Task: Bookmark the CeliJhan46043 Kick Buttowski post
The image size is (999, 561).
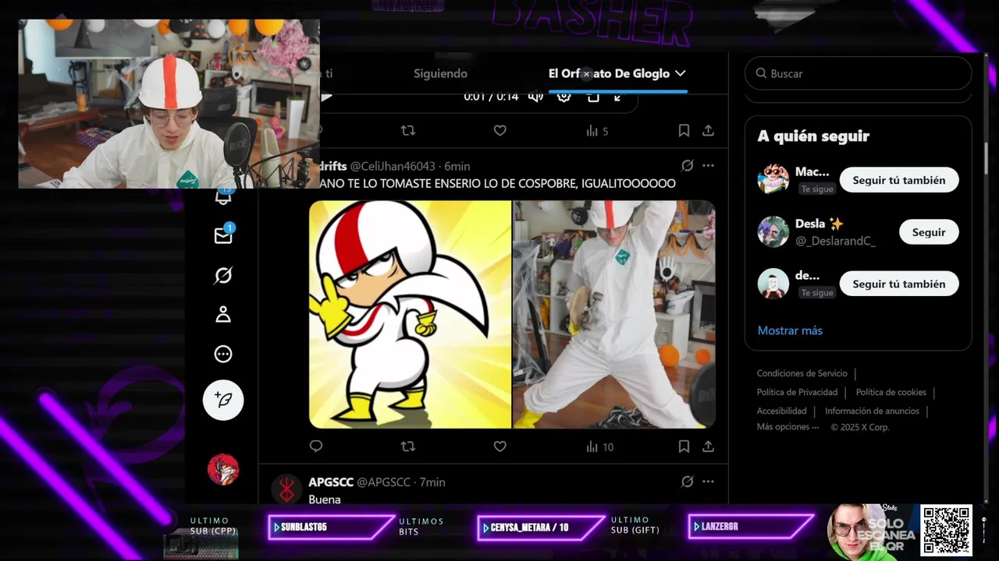Action: [684, 446]
